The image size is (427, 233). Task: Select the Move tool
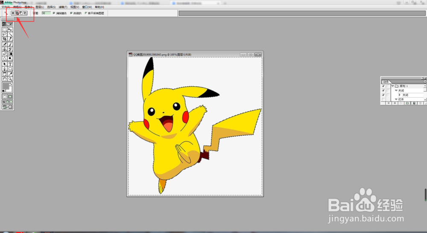tap(10, 29)
